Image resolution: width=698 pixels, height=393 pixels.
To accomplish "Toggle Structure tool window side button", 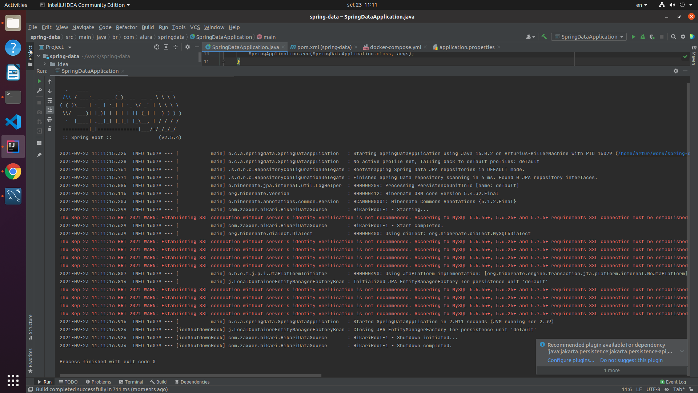I will click(31, 327).
